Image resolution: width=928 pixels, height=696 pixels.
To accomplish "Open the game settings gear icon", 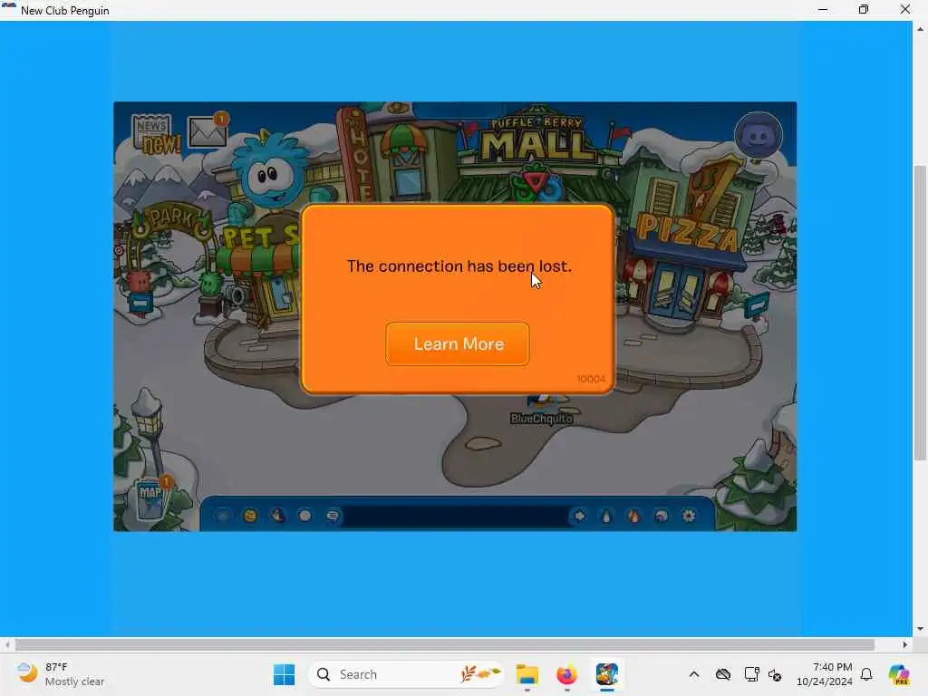I will click(689, 516).
